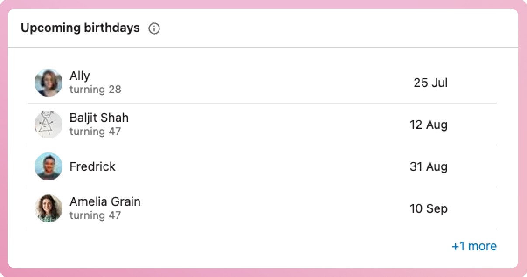
Task: Select the 10 Sep date
Action: tap(428, 208)
